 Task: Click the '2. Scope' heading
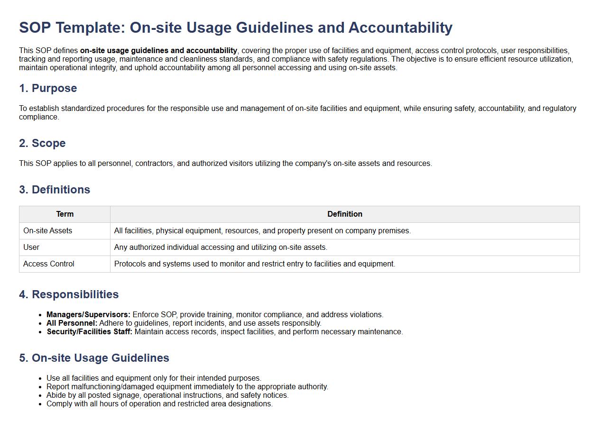42,143
